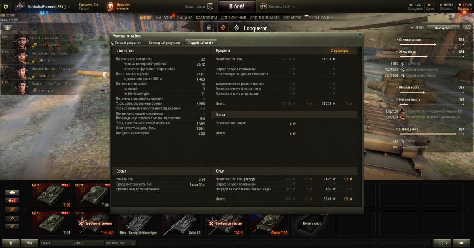Screen dimensions: 474x248
Task: Open the settings gear menu
Action: coord(6,6)
